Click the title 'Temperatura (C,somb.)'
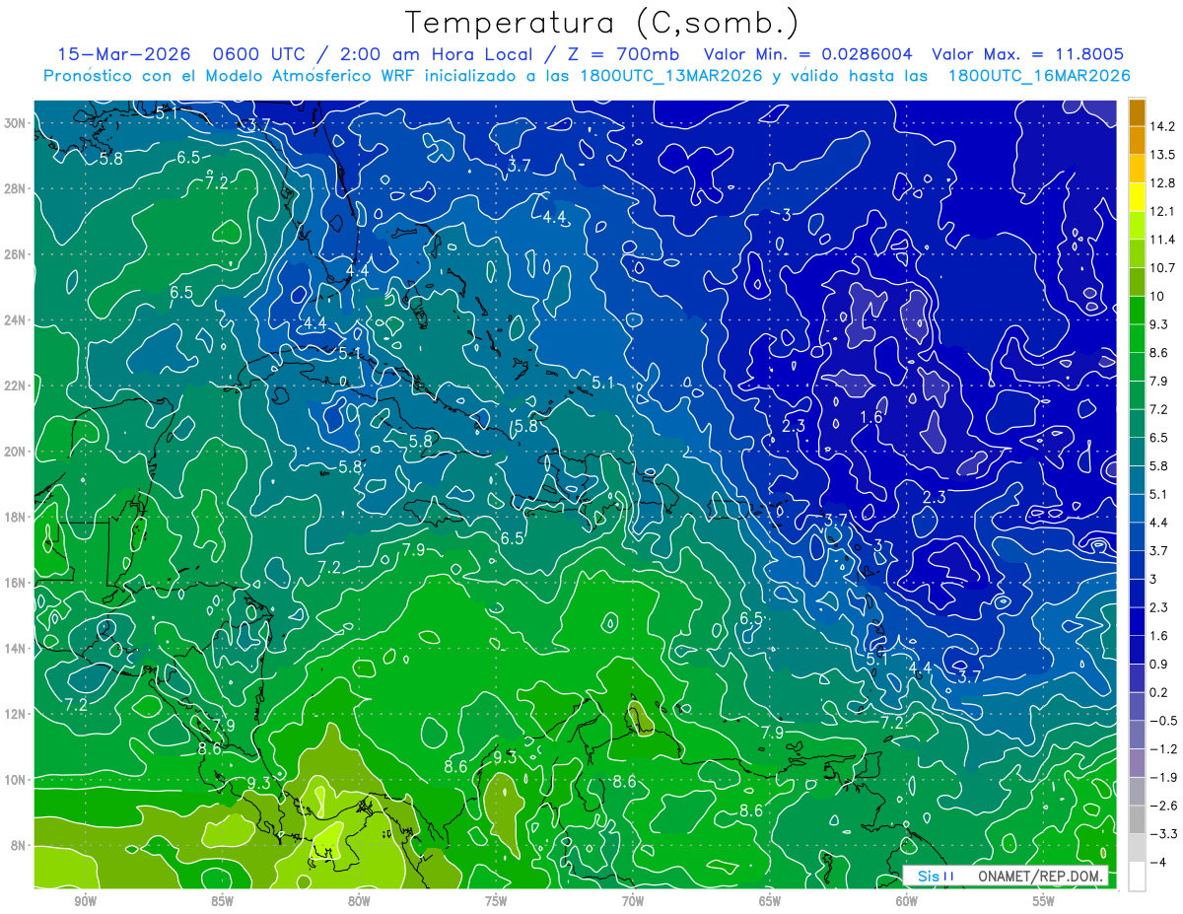Screen dimensions: 1183x914 601,22
